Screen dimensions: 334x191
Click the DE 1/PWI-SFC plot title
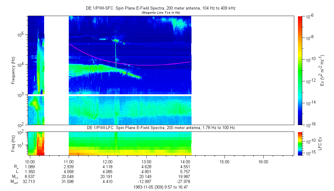pyautogui.click(x=160, y=8)
